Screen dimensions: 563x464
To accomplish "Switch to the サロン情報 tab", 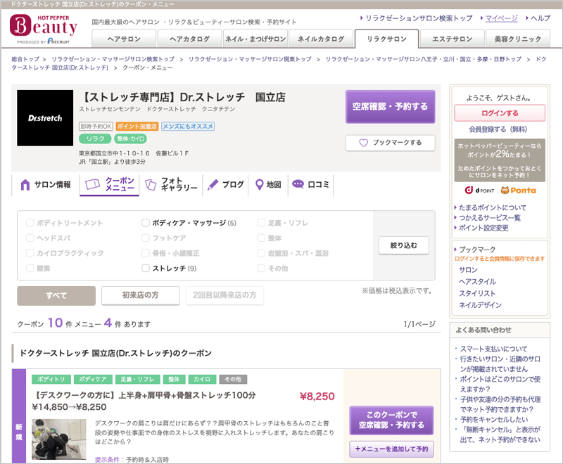I will click(x=46, y=185).
